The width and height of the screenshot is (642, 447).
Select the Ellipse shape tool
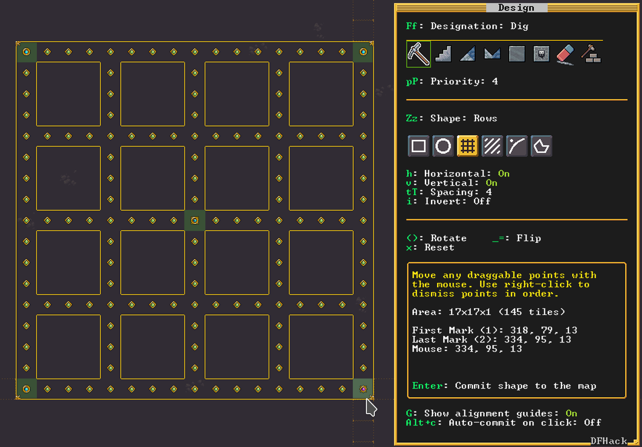pyautogui.click(x=443, y=146)
